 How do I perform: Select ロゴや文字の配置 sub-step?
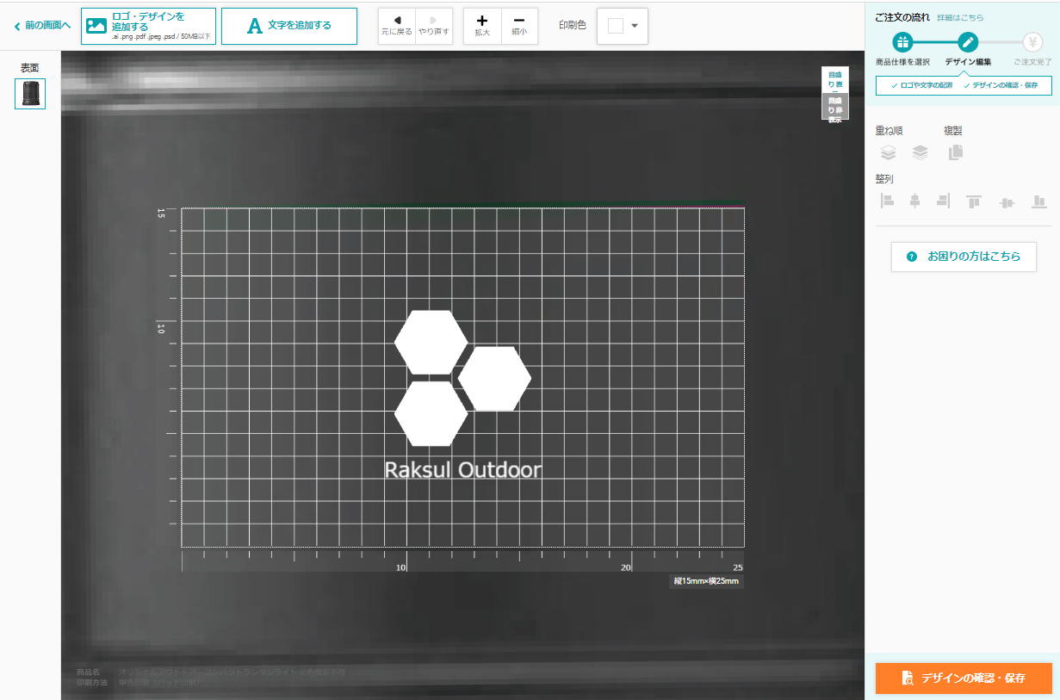[921, 85]
